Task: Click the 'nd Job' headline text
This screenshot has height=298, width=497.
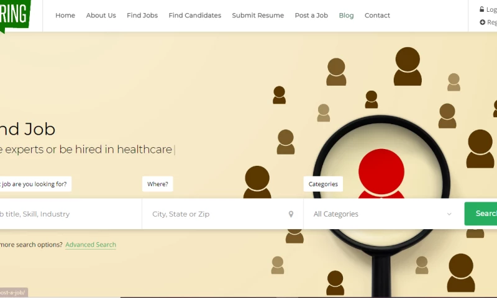Action: [27, 129]
